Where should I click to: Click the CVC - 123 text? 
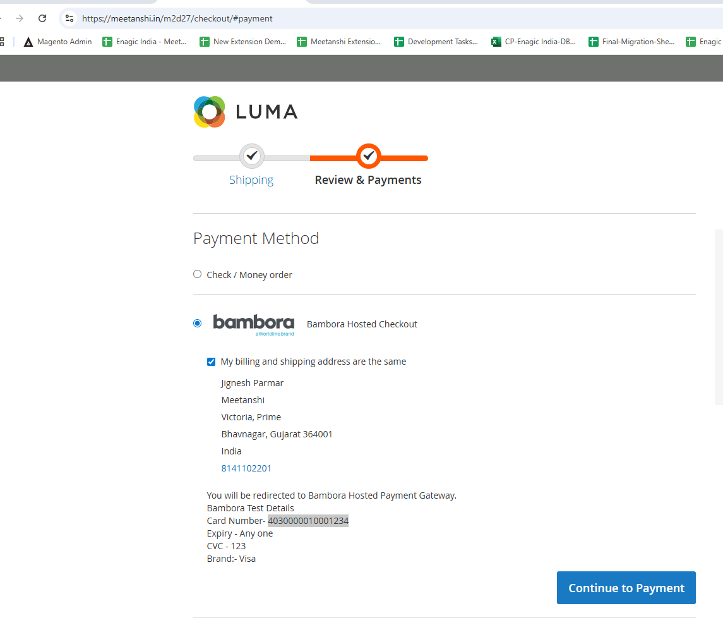tap(227, 546)
